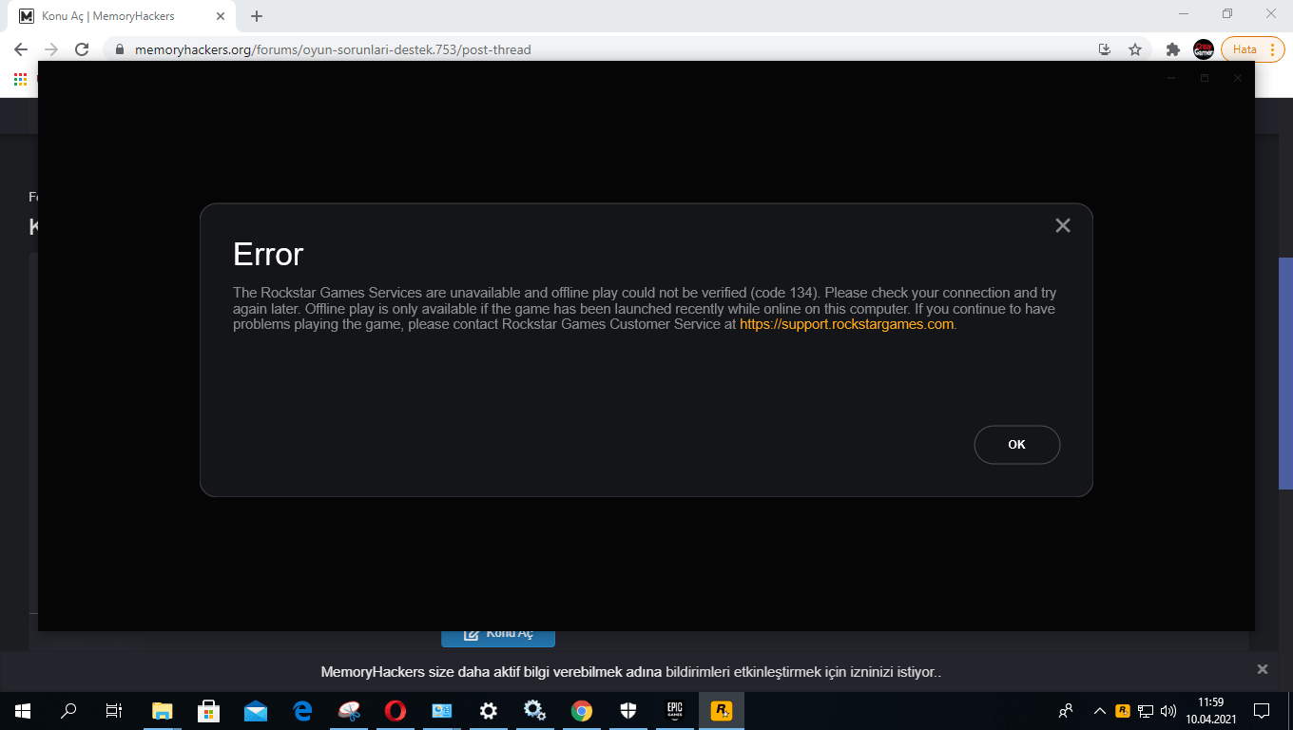This screenshot has height=730, width=1293.
Task: Restore down the Chrome browser window
Action: [x=1227, y=13]
